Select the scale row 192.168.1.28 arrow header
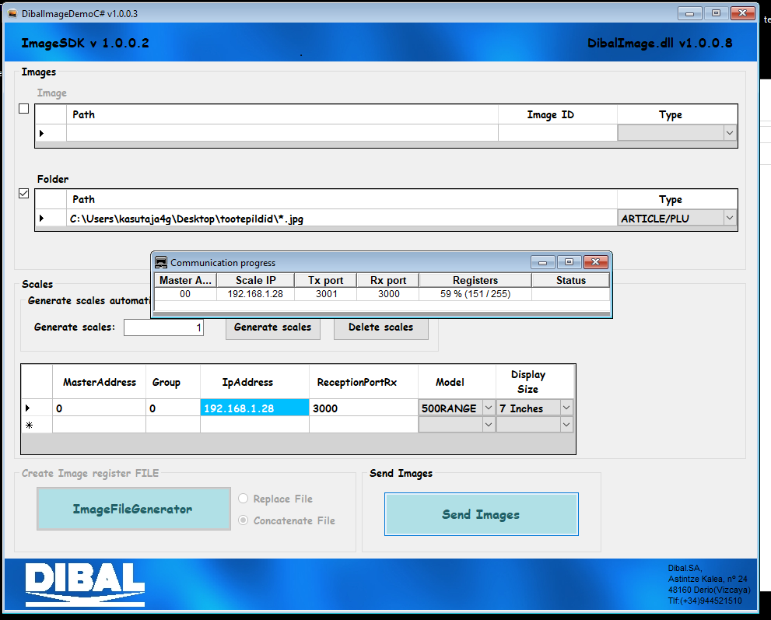Viewport: 771px width, 620px height. (37, 408)
